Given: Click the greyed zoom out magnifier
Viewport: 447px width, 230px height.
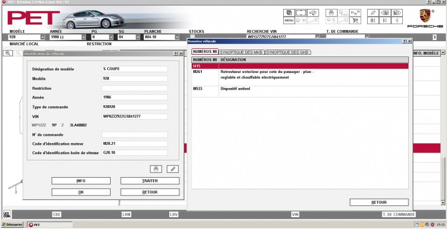Looking at the screenshot, I should (18, 53).
